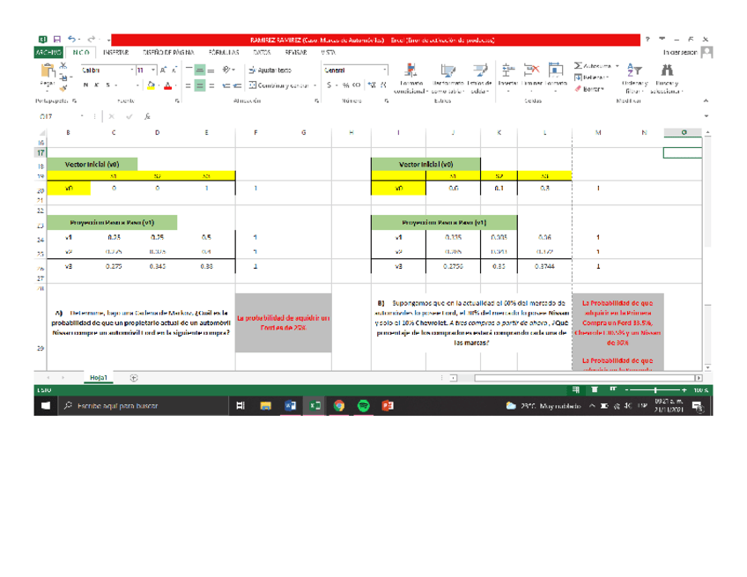The image size is (747, 577).
Task: Switch to the DATOS tab
Action: point(262,52)
